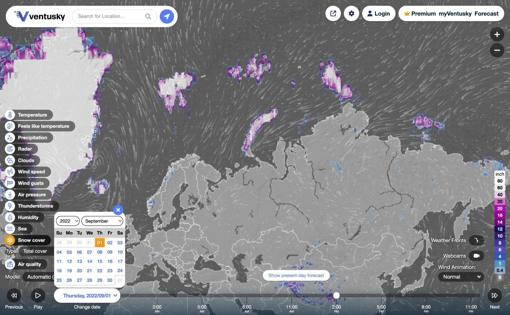Image resolution: width=510 pixels, height=315 pixels.
Task: Click the timeline slider handle at 2:00 PM
Action: (x=336, y=296)
